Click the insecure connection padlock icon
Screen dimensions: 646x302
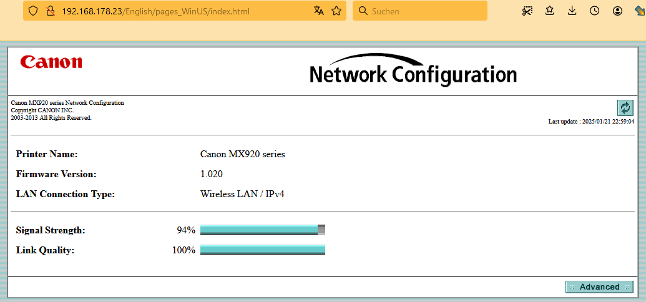(51, 11)
